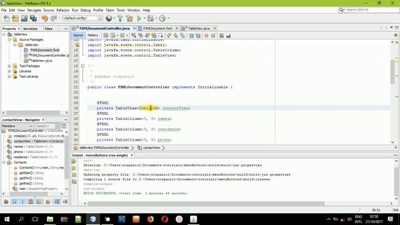400x225 pixels.
Task: Toggle Highlight Search editor toolbar button
Action: [154, 36]
